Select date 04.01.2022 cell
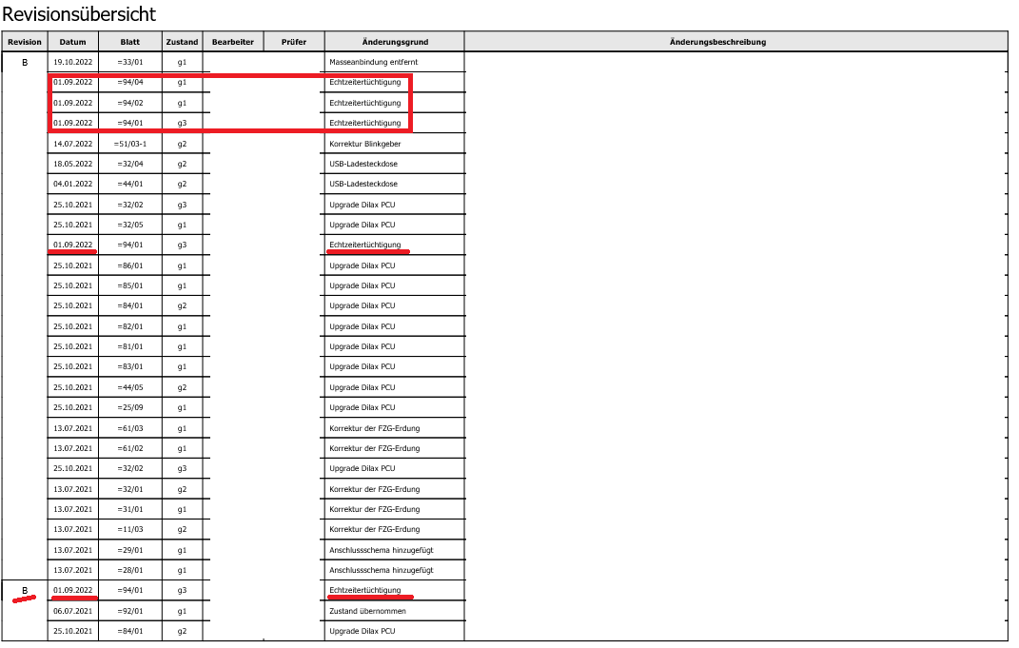Viewport: 1019px width, 648px height. pos(72,184)
